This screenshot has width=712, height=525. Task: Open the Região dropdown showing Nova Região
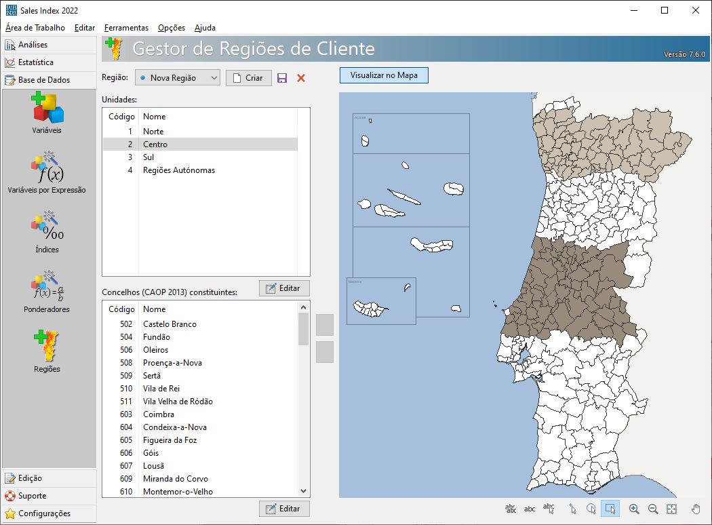coord(178,78)
